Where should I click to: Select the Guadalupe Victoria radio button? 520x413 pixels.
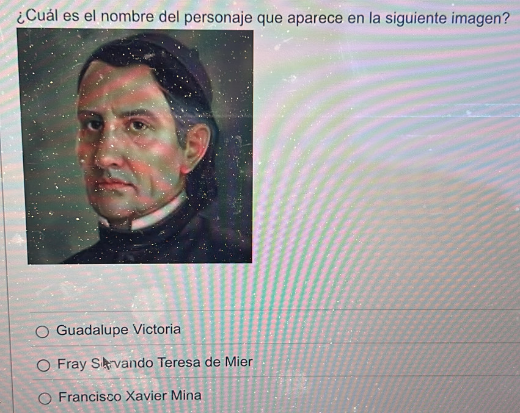[x=42, y=331]
